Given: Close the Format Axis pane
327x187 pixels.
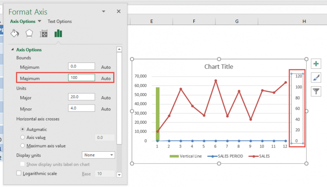Looking at the screenshot, I should (x=118, y=11).
